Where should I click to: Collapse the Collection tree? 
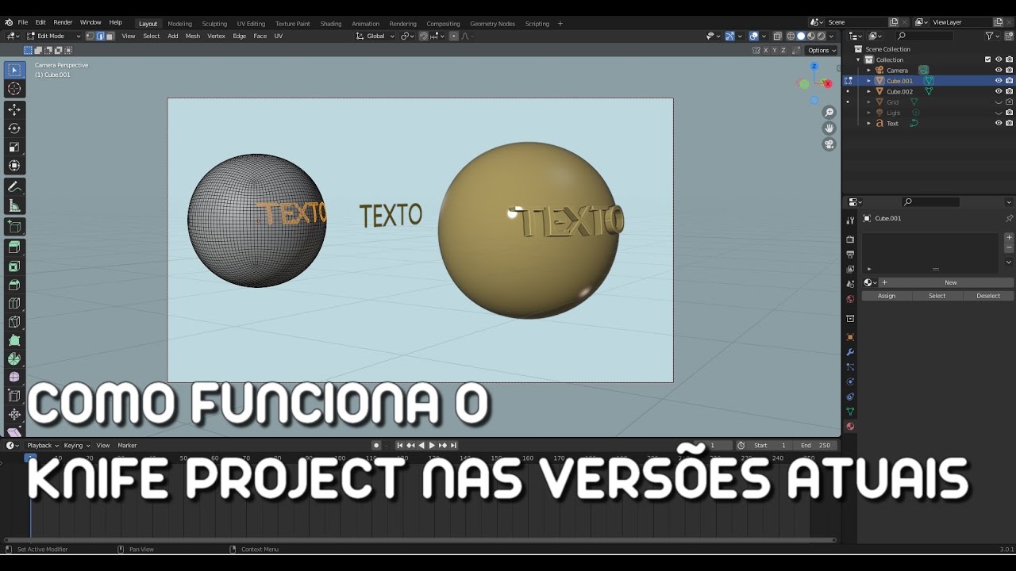pyautogui.click(x=858, y=59)
